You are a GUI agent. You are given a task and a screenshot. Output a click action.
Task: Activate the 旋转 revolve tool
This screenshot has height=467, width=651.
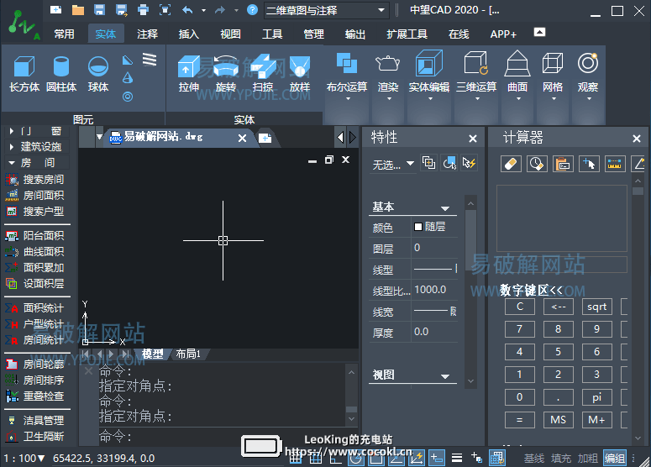(226, 74)
